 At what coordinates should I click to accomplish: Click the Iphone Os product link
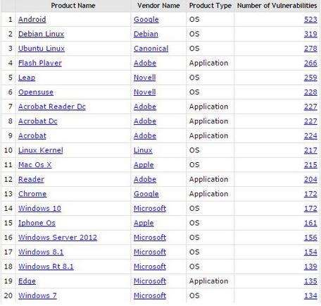[x=37, y=224]
